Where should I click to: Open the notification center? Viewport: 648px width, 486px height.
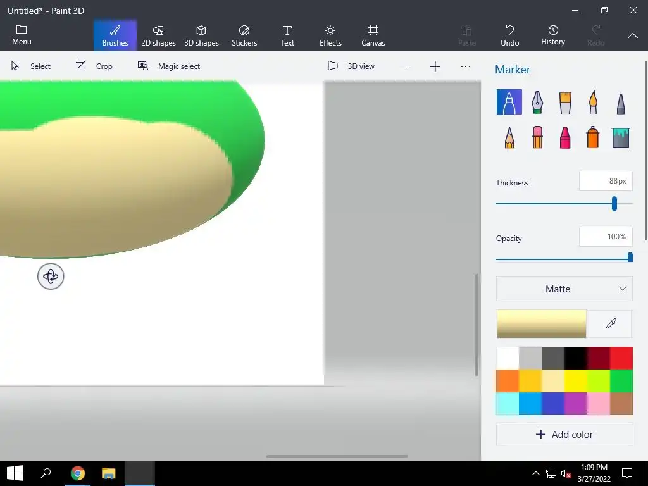627,473
